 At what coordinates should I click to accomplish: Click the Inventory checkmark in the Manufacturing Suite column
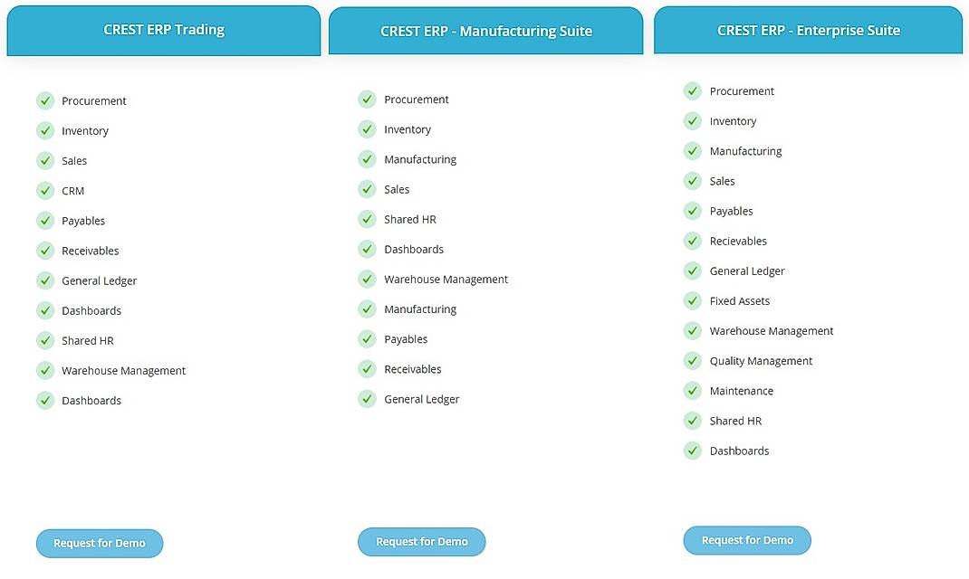367,128
